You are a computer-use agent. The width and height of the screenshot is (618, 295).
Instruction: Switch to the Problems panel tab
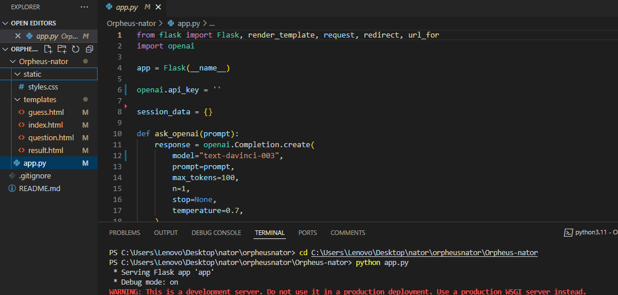point(124,233)
